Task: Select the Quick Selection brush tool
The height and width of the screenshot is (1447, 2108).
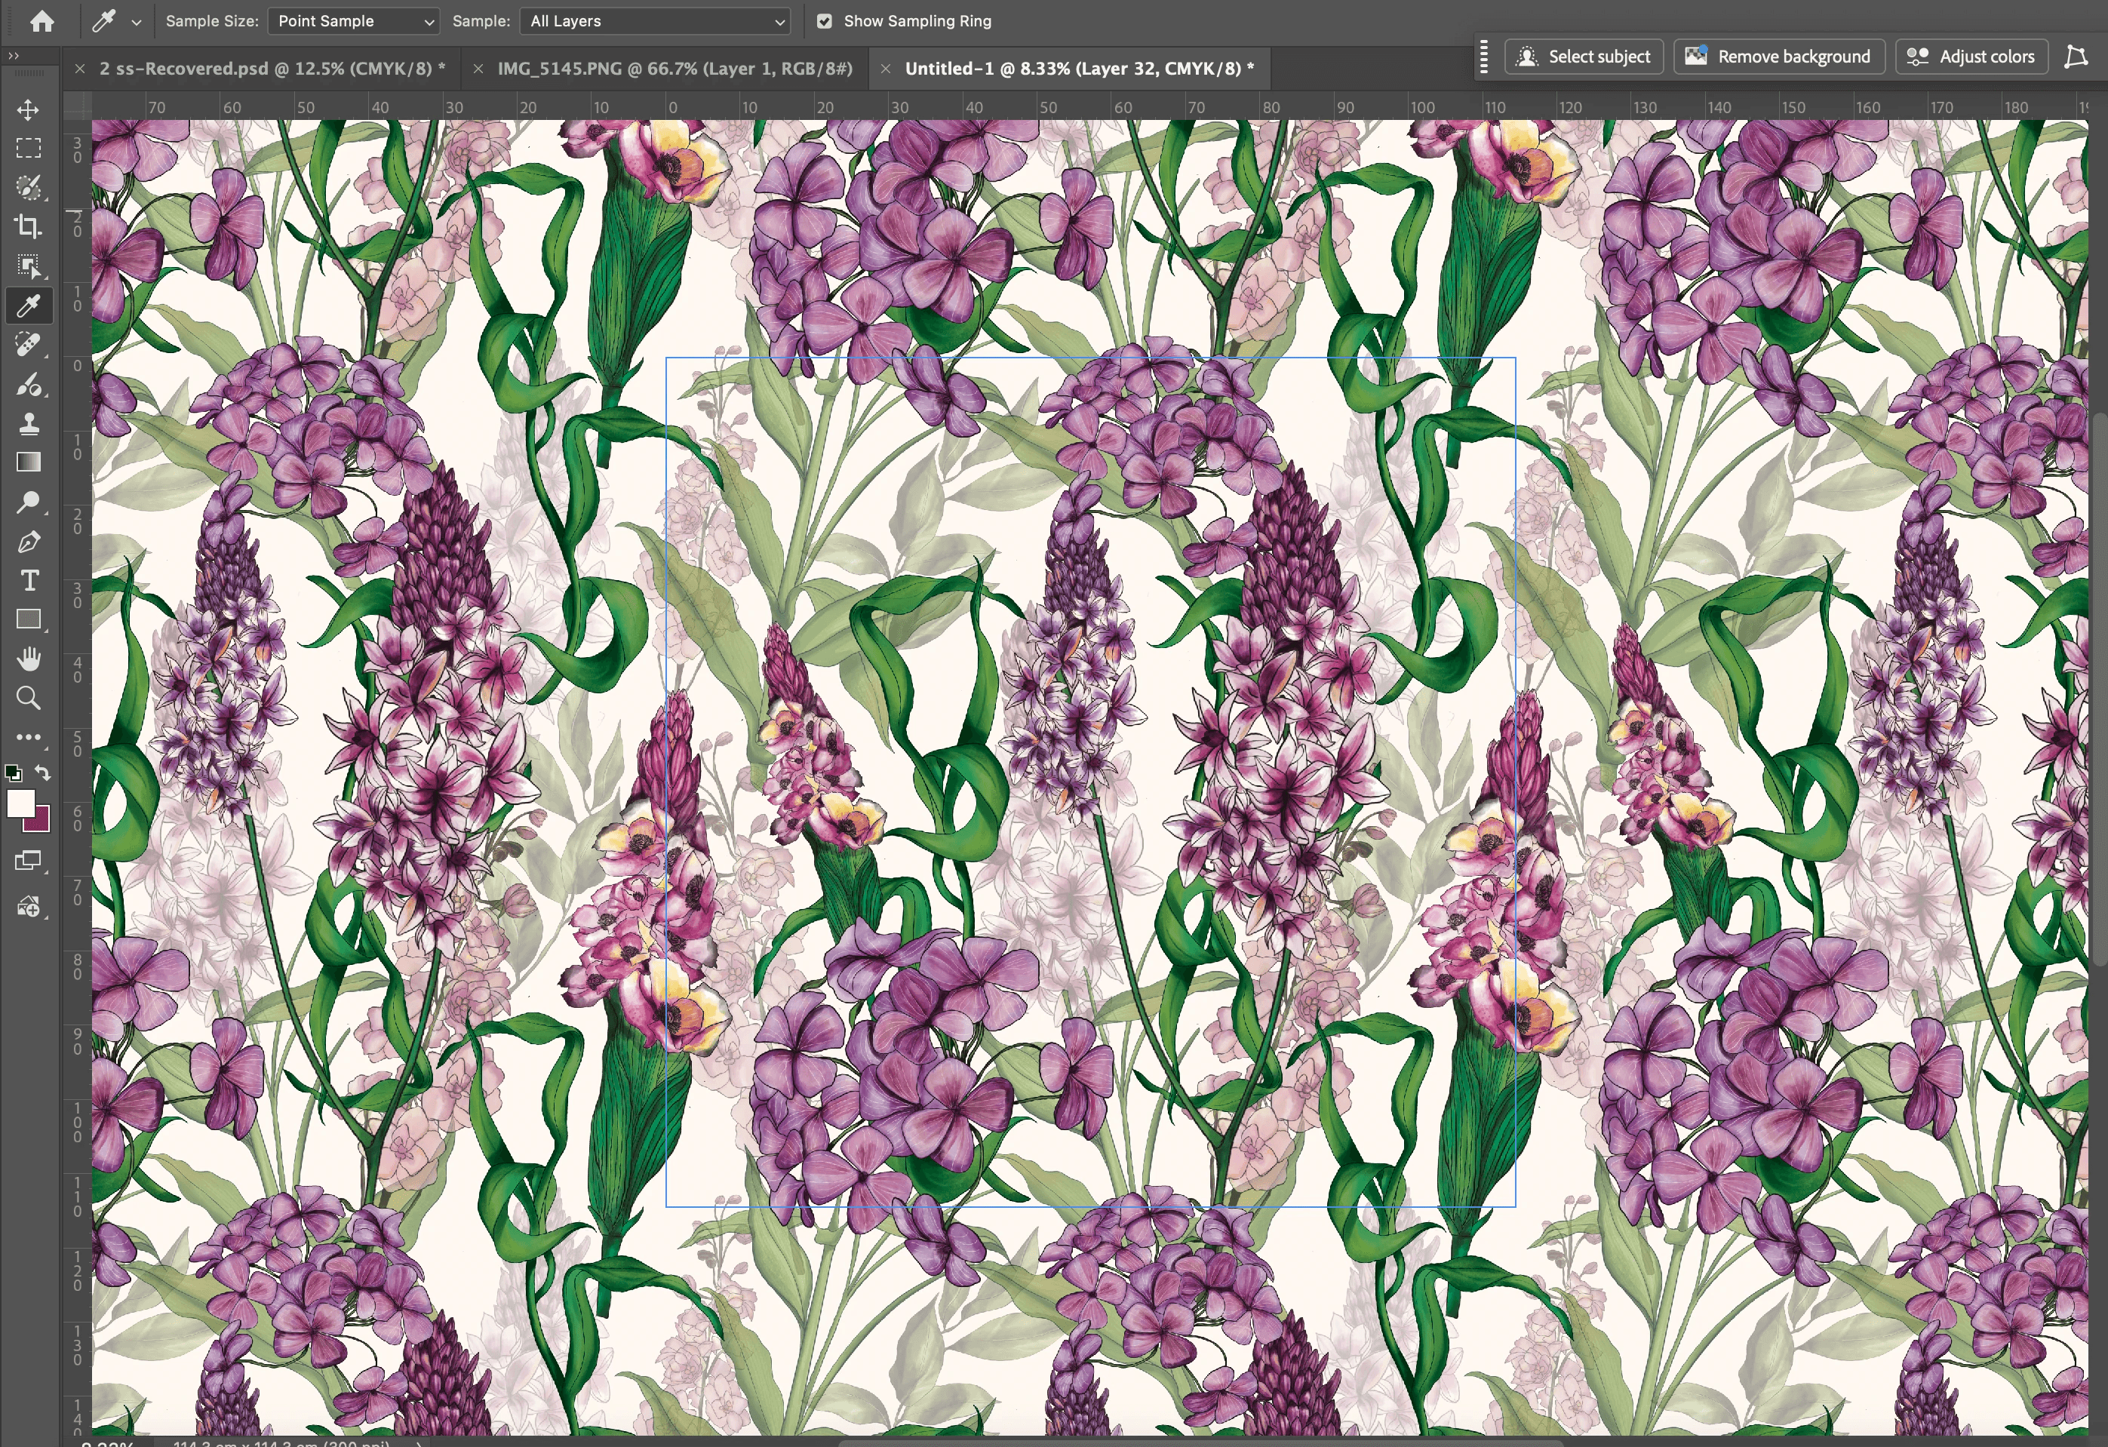Action: point(28,188)
